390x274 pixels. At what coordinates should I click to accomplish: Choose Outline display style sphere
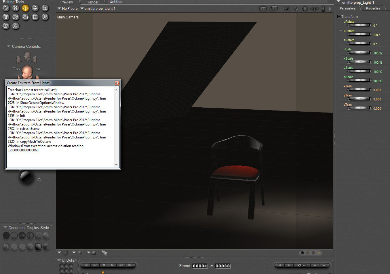pyautogui.click(x=14, y=236)
